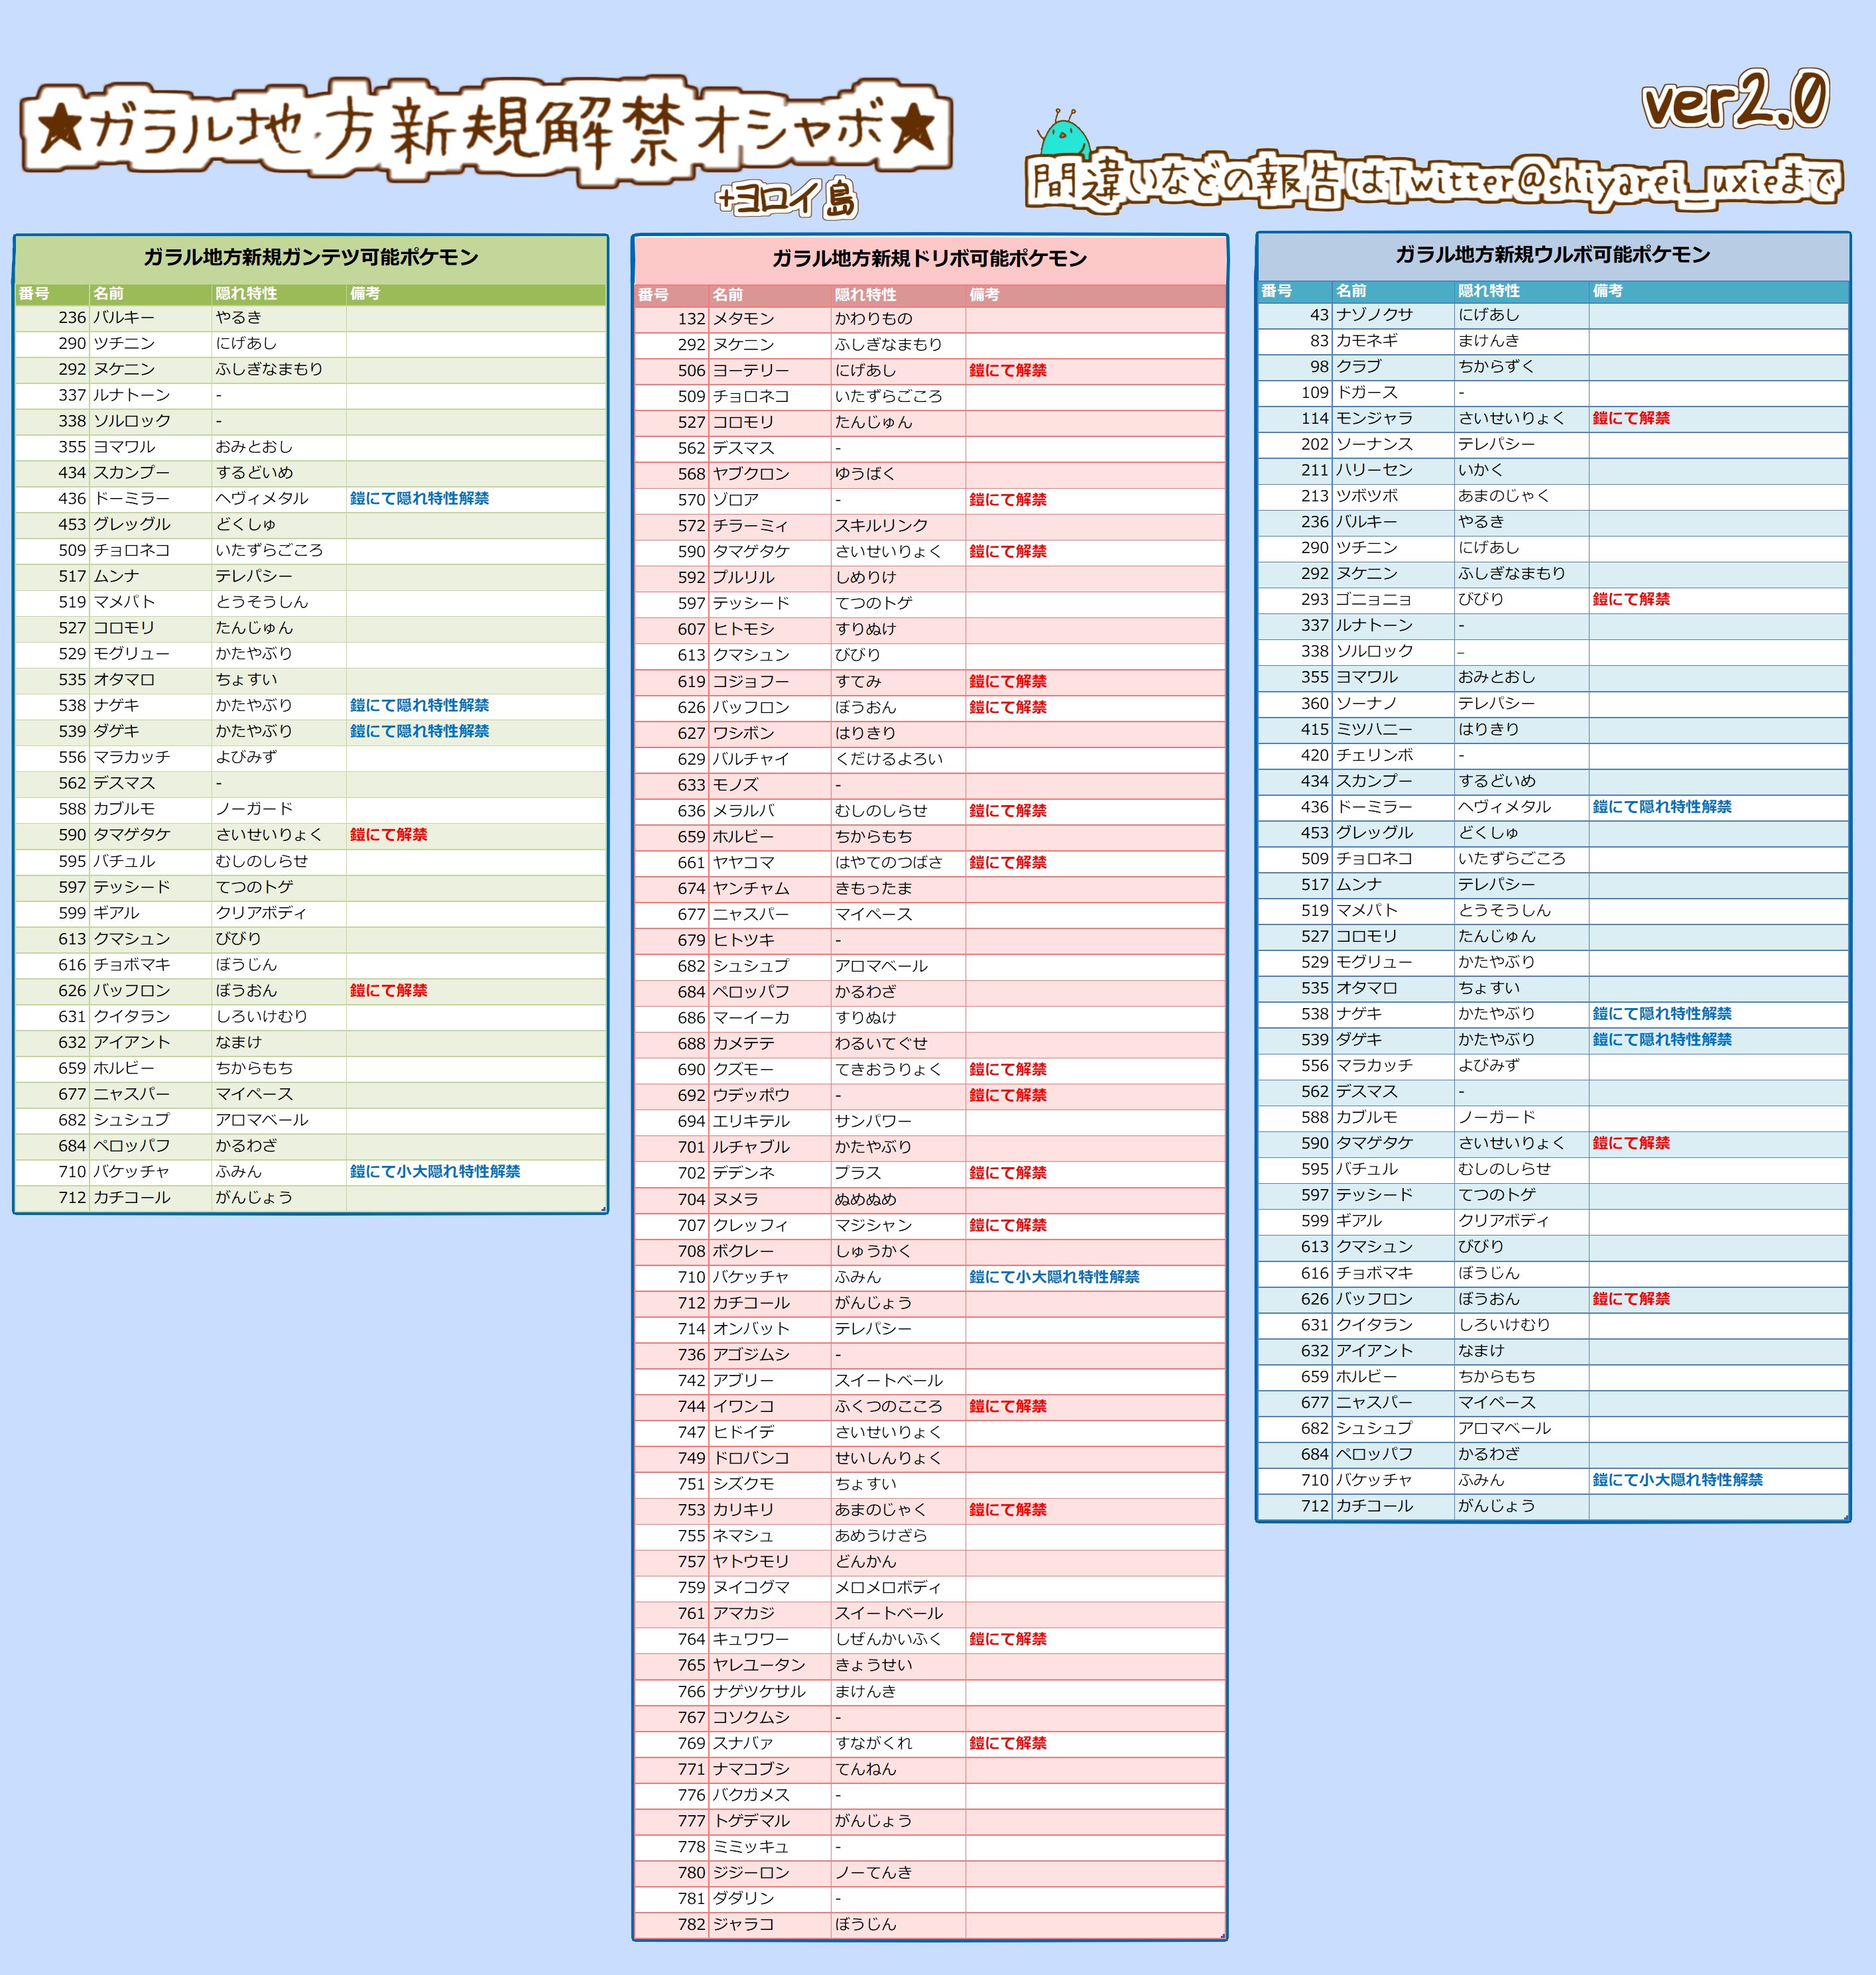This screenshot has height=1975, width=1876.
Task: Click the ふくつのこころ ability cell
Action: click(889, 1406)
